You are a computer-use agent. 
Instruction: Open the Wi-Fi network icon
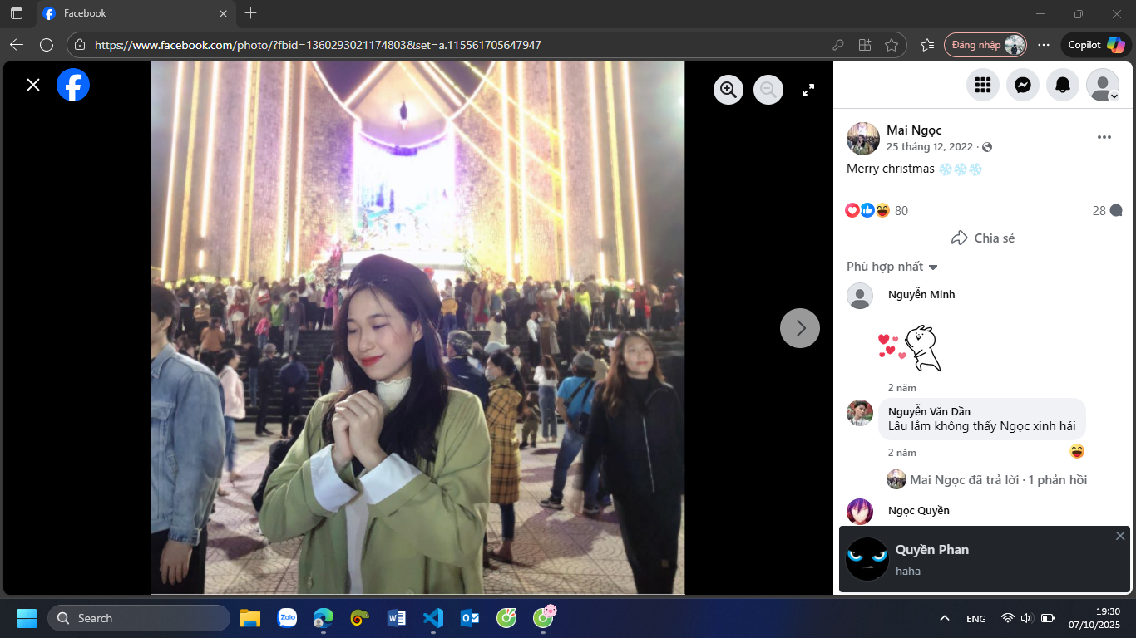(1008, 618)
